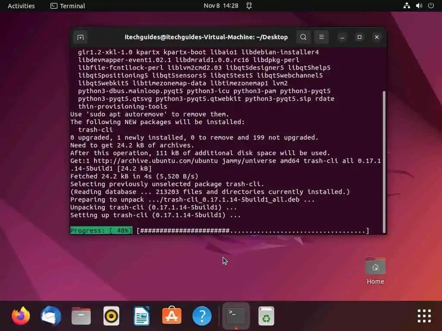Create a new terminal tab
This screenshot has height=331, width=442.
pos(80,37)
